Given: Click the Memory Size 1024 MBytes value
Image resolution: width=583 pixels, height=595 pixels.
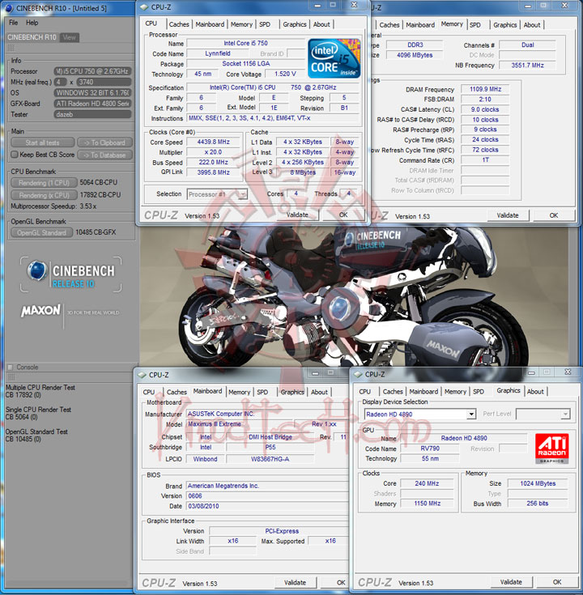Looking at the screenshot, I should [x=538, y=483].
